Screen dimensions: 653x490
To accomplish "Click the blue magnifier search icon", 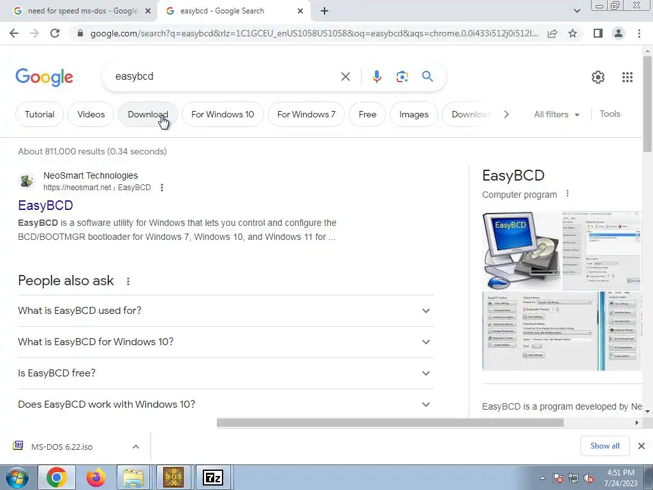I will [x=427, y=77].
